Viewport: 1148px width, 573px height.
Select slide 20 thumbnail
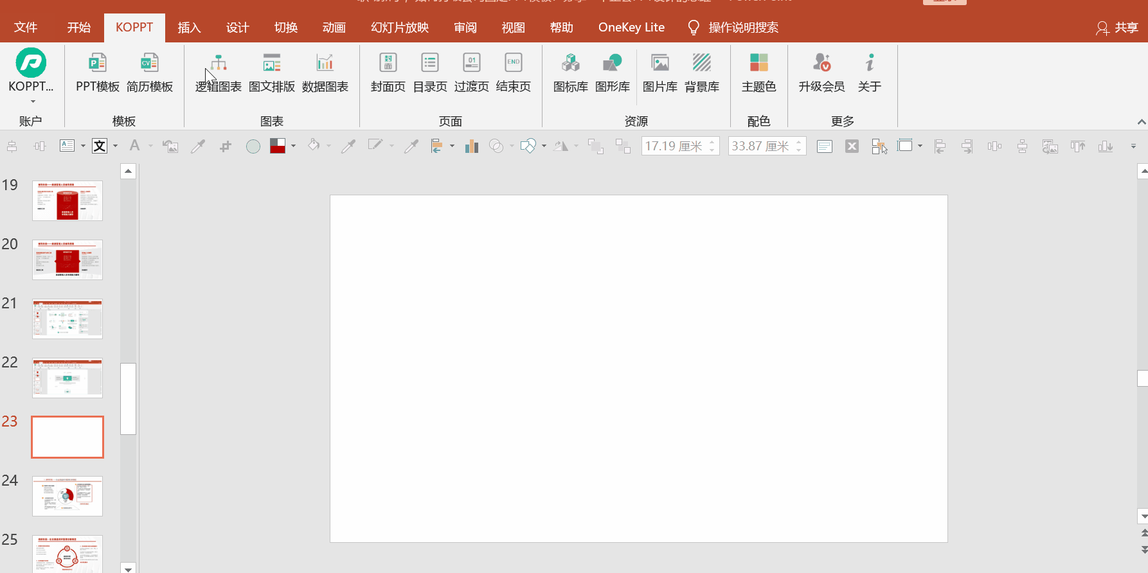67,260
